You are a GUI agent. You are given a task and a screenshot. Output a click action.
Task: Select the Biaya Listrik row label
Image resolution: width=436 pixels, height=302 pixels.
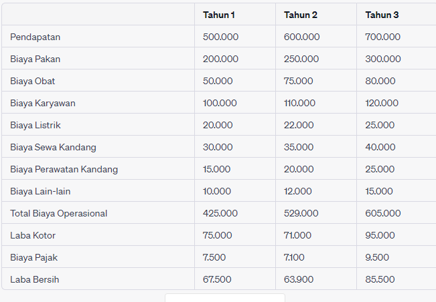(x=35, y=125)
